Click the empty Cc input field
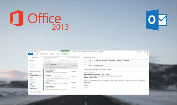 [x=121, y=63]
